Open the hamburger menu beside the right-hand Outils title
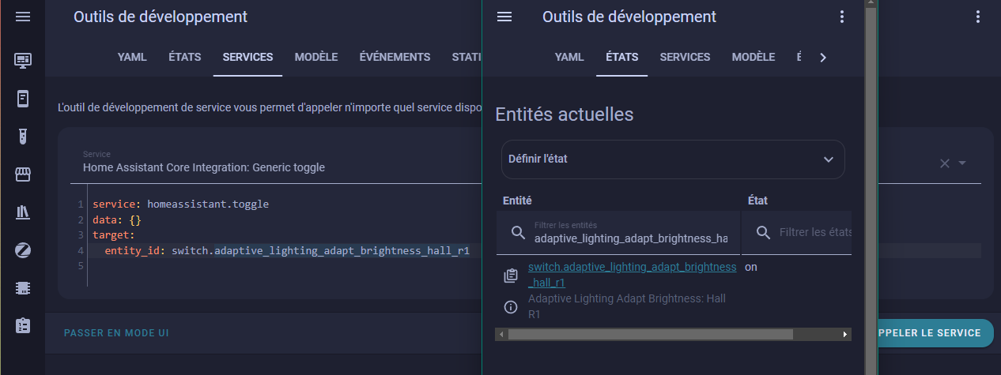Image resolution: width=1001 pixels, height=375 pixels. click(x=504, y=17)
